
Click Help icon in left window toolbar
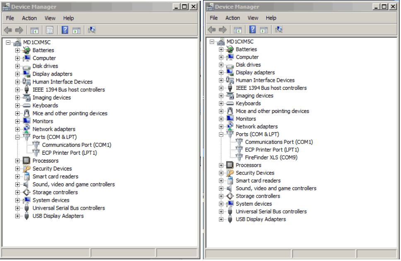tap(65, 30)
